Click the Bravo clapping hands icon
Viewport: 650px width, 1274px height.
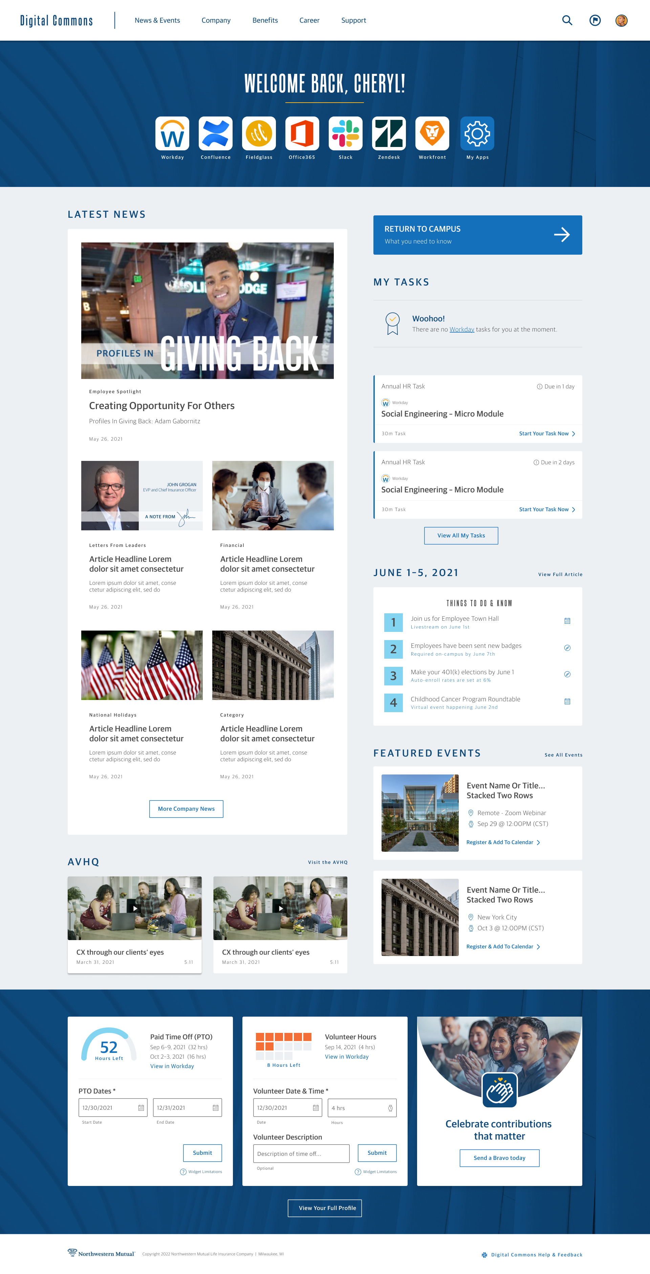click(500, 1090)
